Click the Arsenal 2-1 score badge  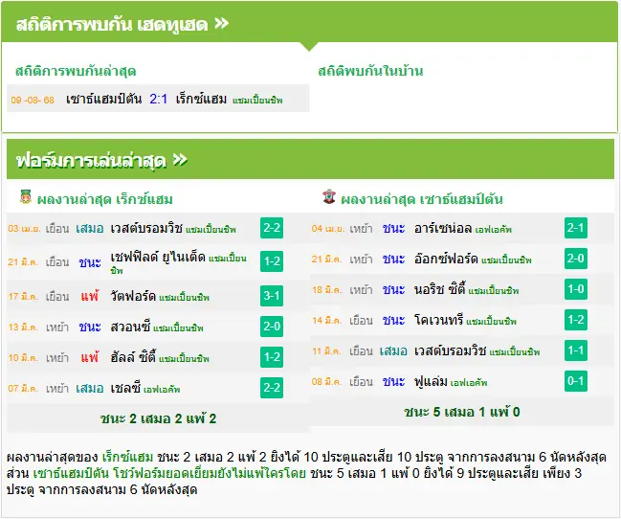pyautogui.click(x=576, y=228)
